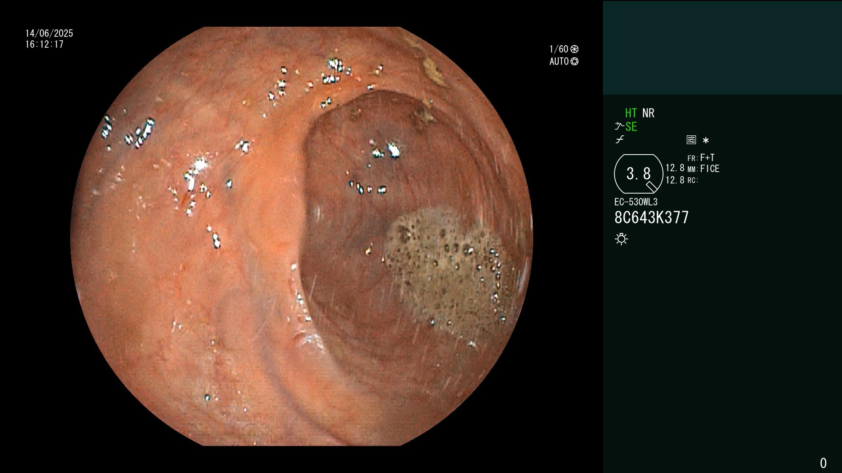The height and width of the screenshot is (473, 842).
Task: Click the date 14/06/2025
Action: [x=49, y=33]
